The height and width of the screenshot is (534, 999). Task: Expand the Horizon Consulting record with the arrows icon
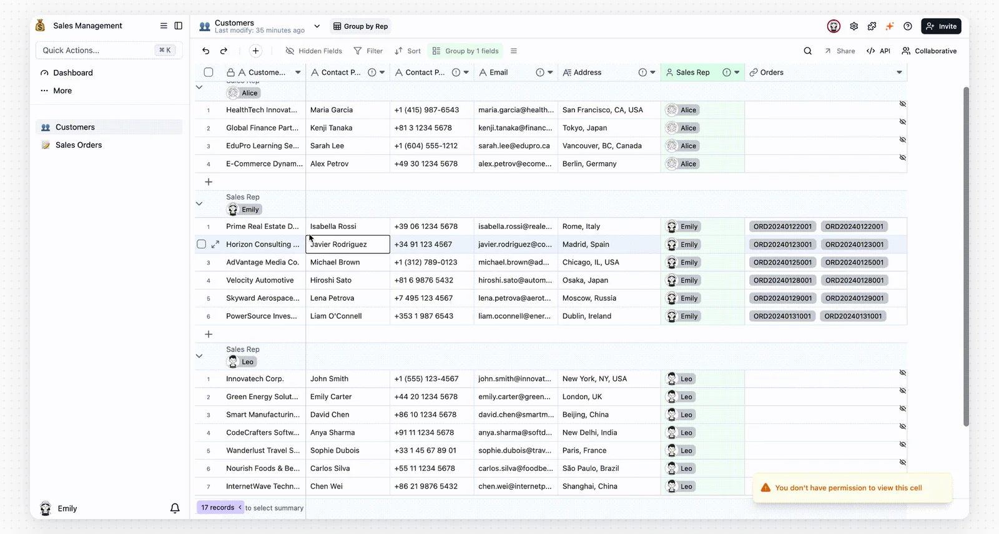(x=215, y=245)
